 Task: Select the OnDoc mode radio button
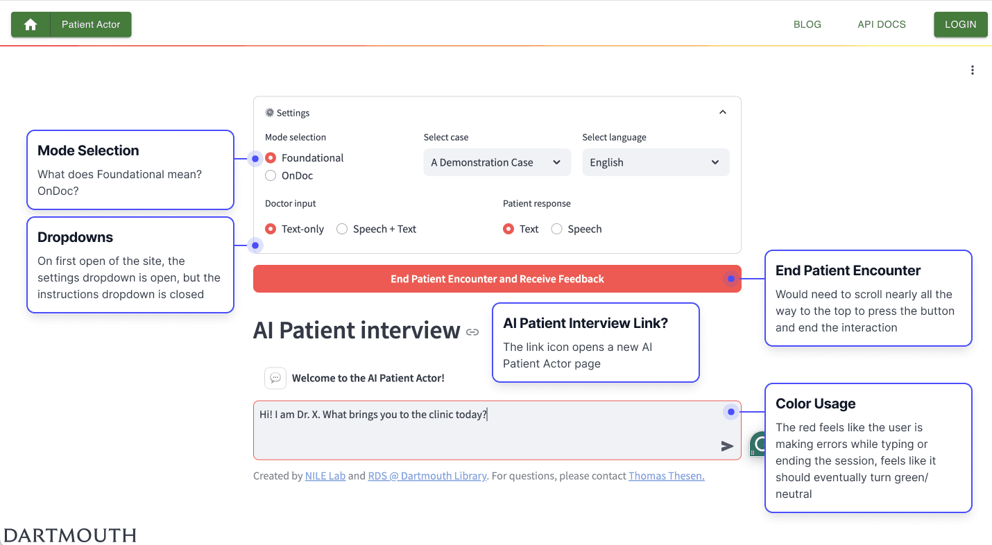pyautogui.click(x=271, y=175)
